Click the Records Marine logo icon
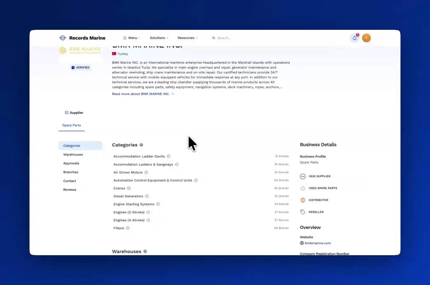The height and width of the screenshot is (285, 430). (x=63, y=38)
